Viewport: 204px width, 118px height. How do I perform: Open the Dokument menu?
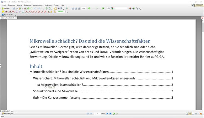click(x=28, y=5)
